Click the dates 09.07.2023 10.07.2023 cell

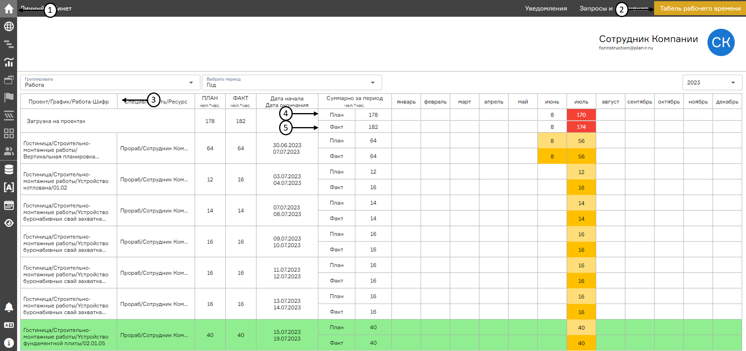click(x=287, y=242)
